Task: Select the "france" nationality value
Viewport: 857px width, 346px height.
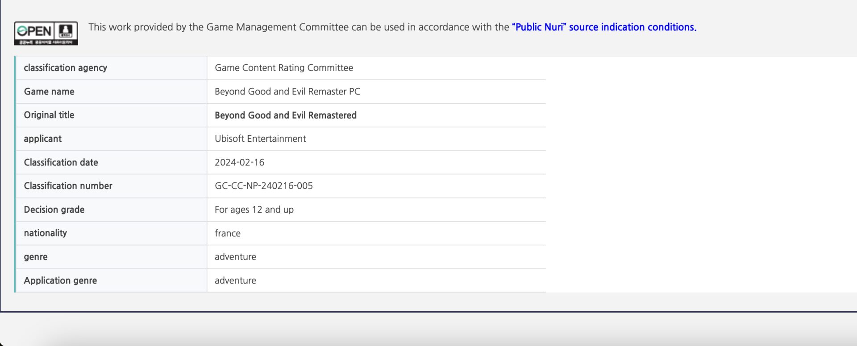Action: pyautogui.click(x=227, y=233)
